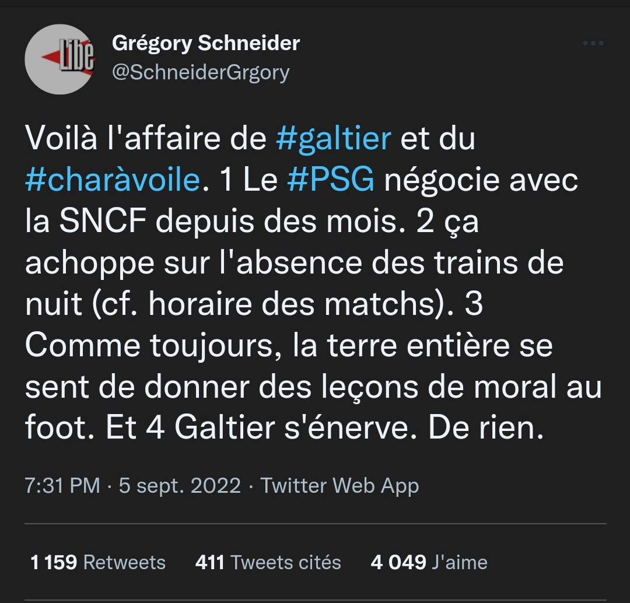Viewport: 630px width, 603px height.
Task: Click the Libé profile avatar
Action: coord(60,59)
